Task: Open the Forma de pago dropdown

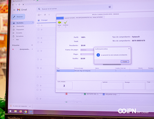Action: (x=87, y=50)
